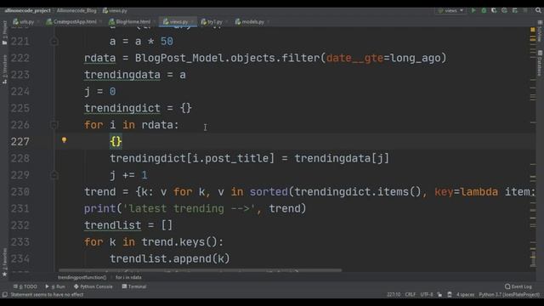The width and height of the screenshot is (544, 306).
Task: Close the models.py tab
Action: pyautogui.click(x=269, y=22)
